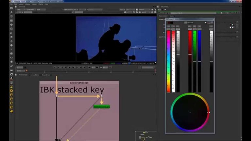Click the IBKGizmo green node
Viewport: 251px width, 141px height.
(x=101, y=107)
